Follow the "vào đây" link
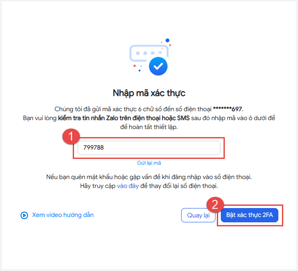 [x=128, y=186]
